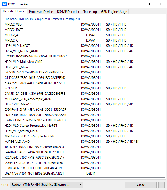Click DXVA1 value for MPEG2_A

coord(91,35)
